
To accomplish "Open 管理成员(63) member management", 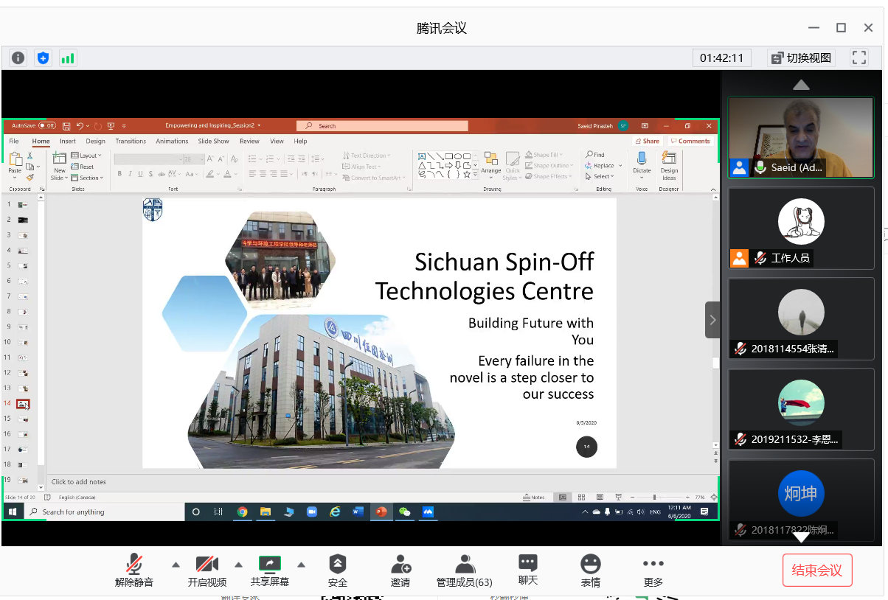I will click(464, 571).
